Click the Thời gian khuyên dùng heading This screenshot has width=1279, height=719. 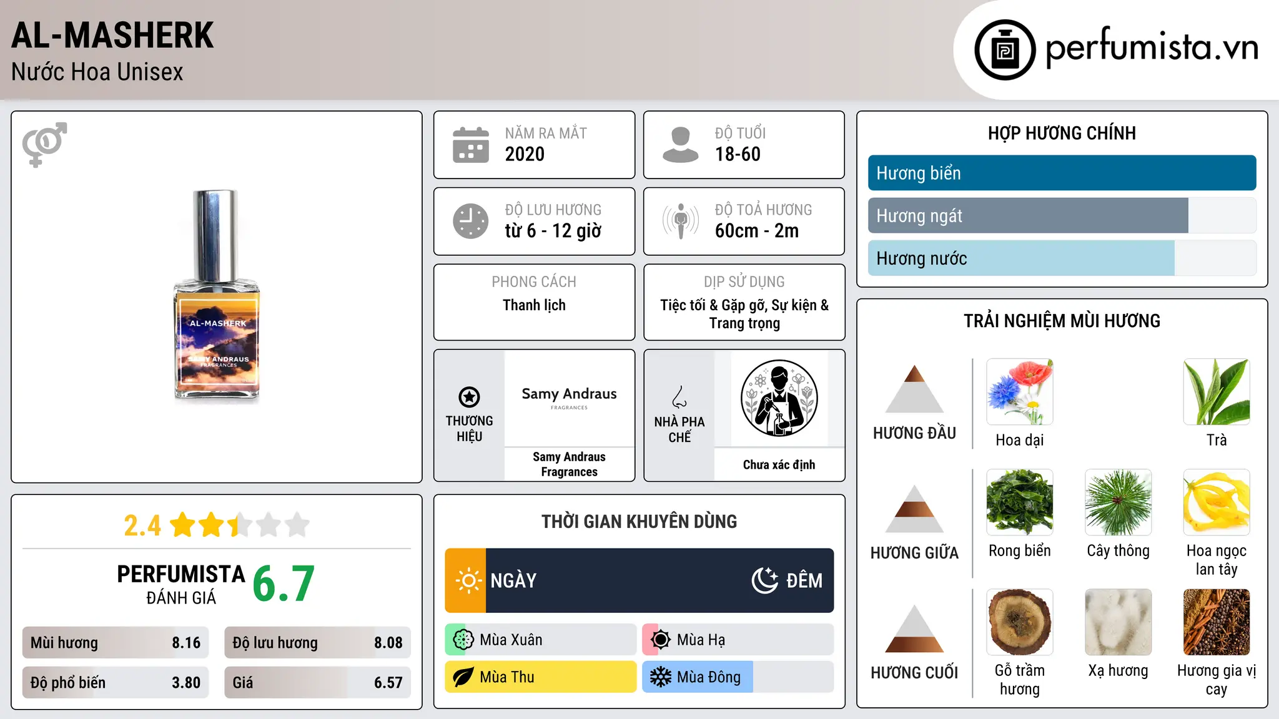pyautogui.click(x=639, y=522)
